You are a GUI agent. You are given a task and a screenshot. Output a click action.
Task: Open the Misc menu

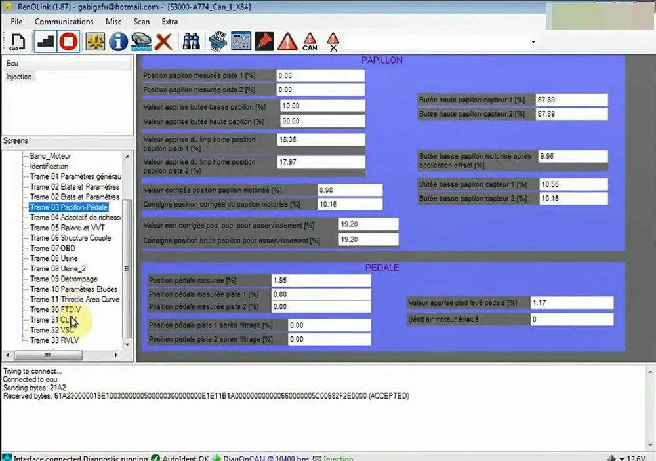coord(113,22)
